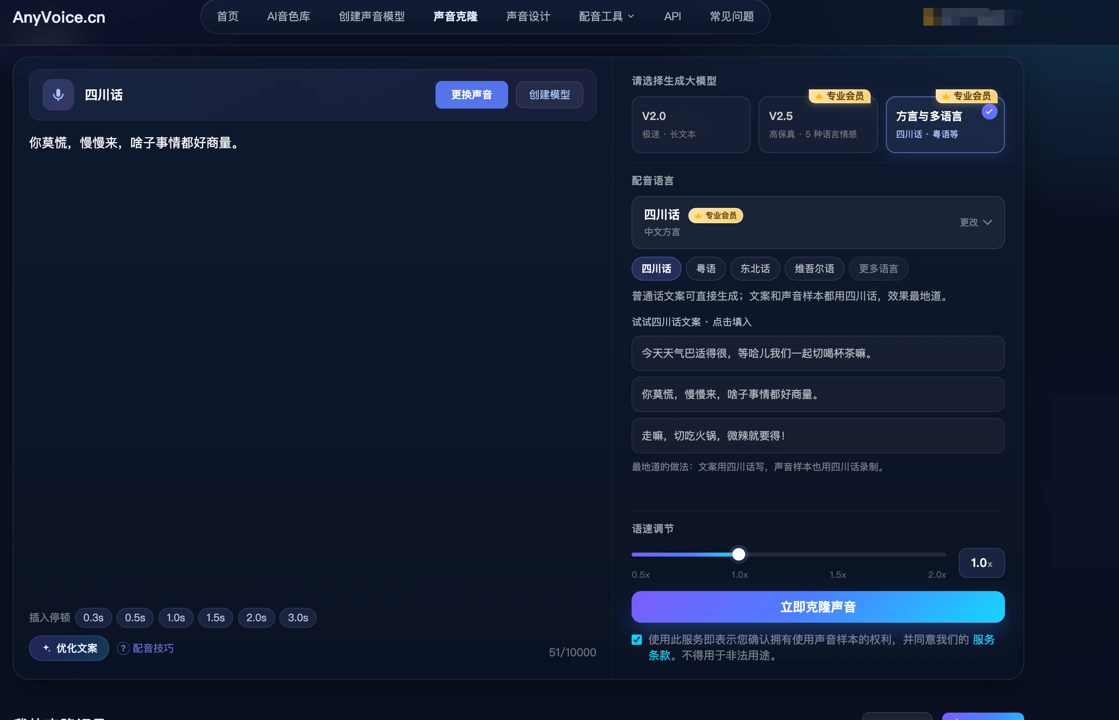Select the V2.5 高保真 model card
The image size is (1119, 720).
point(818,124)
